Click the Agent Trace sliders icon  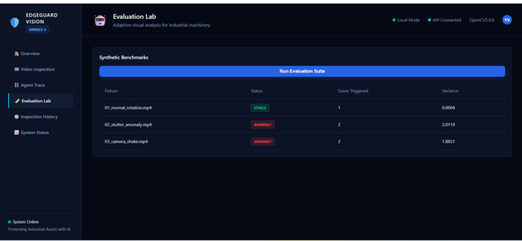tap(17, 86)
